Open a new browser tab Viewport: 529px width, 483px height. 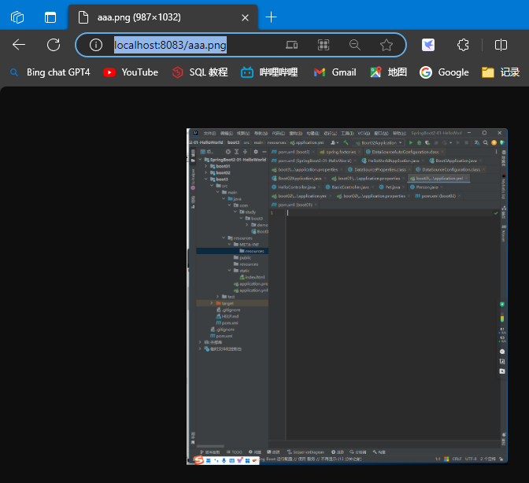pyautogui.click(x=272, y=17)
